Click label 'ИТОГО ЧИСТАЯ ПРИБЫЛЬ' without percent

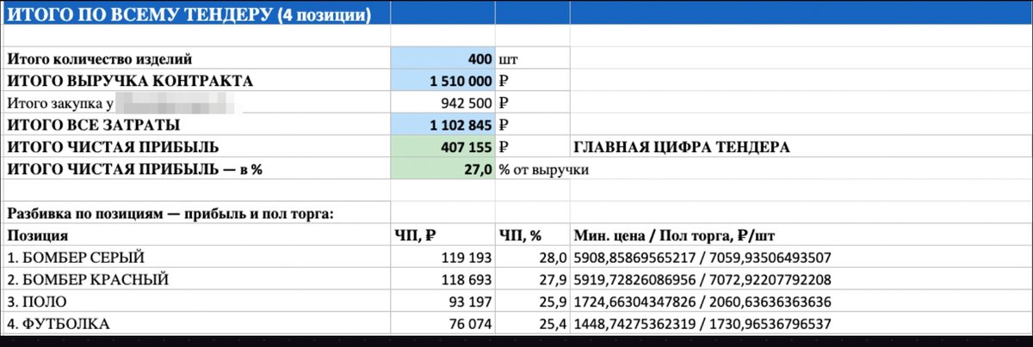click(x=113, y=147)
